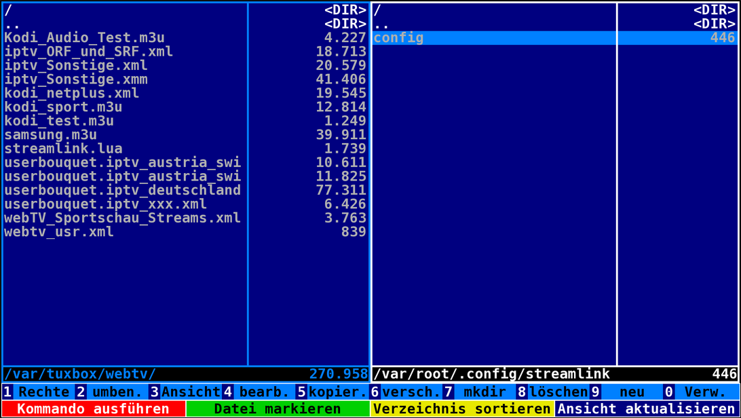The height and width of the screenshot is (418, 741).
Task: Click red Kommando ausführen button
Action: tap(93, 409)
